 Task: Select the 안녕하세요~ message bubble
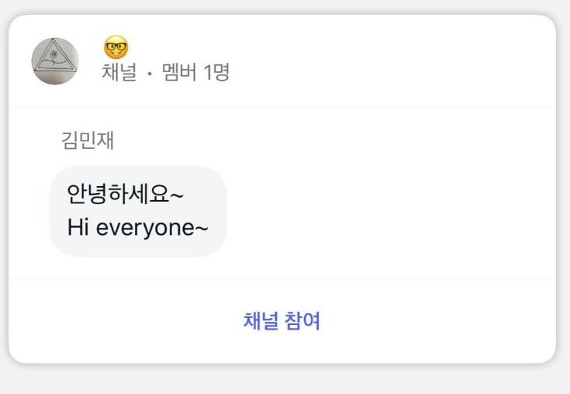[138, 210]
